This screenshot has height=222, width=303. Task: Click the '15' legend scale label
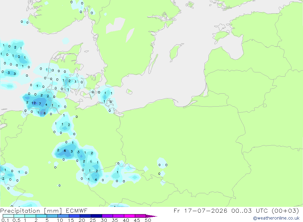click(x=71, y=220)
